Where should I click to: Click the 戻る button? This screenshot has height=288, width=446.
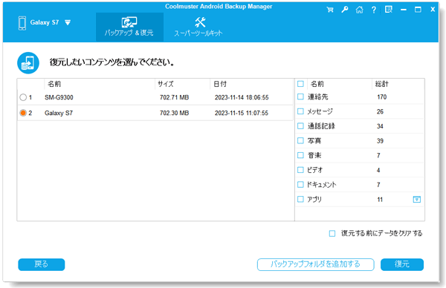coord(41,264)
